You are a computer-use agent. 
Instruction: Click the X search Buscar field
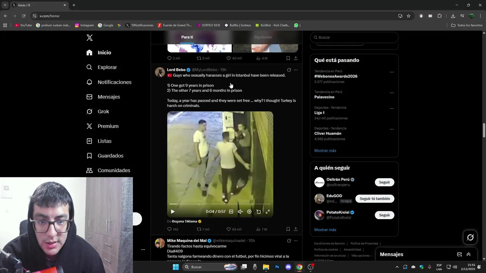(x=354, y=38)
